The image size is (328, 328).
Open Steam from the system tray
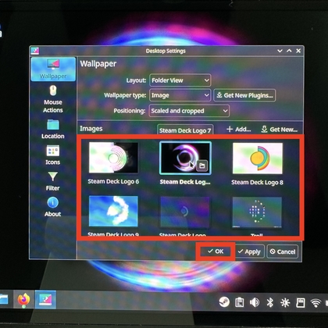coord(224,302)
